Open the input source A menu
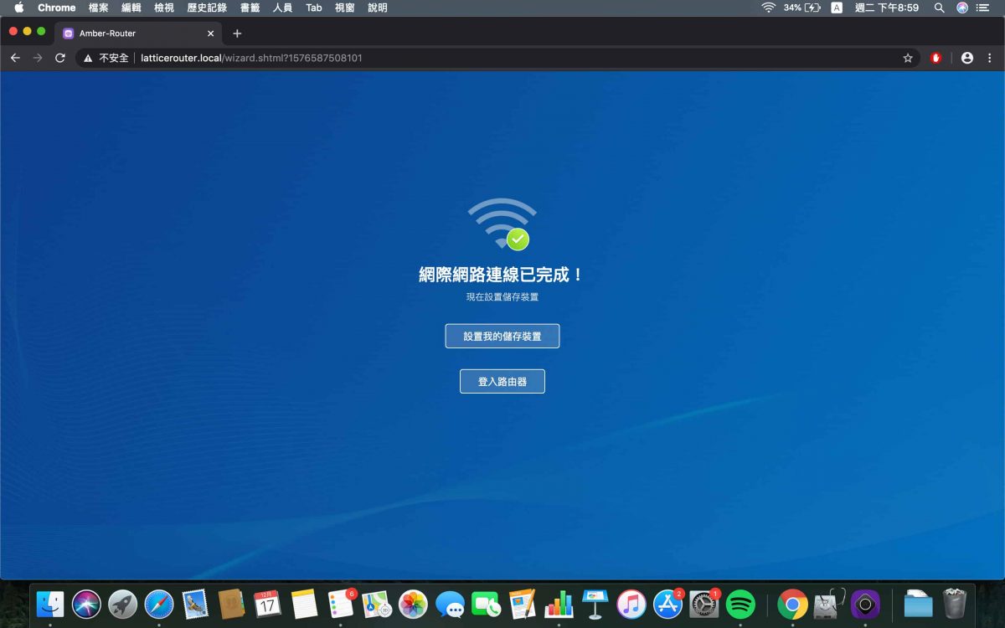The height and width of the screenshot is (628, 1005). click(x=837, y=8)
